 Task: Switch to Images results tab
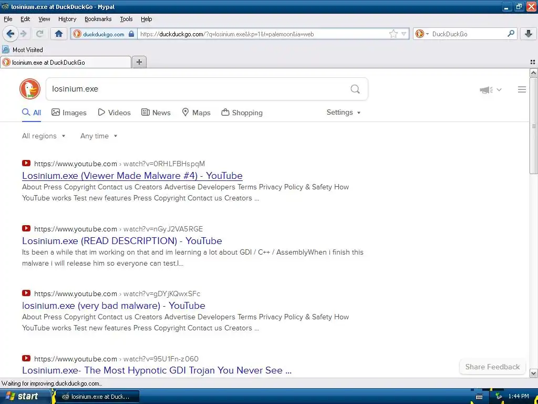pos(69,113)
